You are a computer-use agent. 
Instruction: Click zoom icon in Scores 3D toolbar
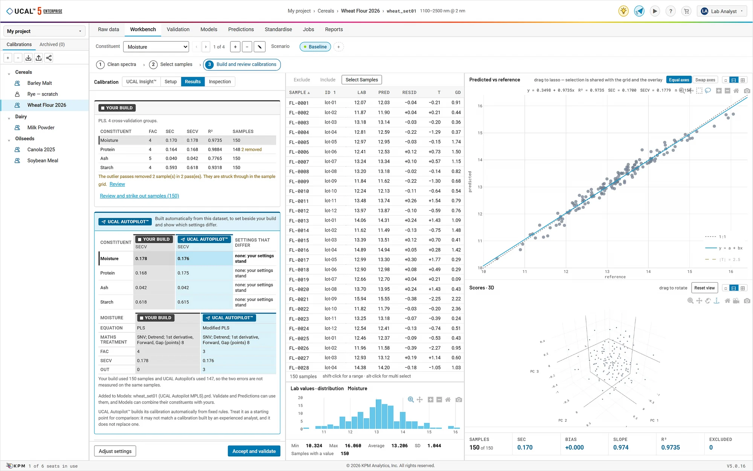tap(691, 301)
